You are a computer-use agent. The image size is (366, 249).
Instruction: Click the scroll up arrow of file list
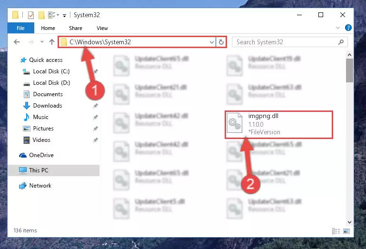[349, 55]
